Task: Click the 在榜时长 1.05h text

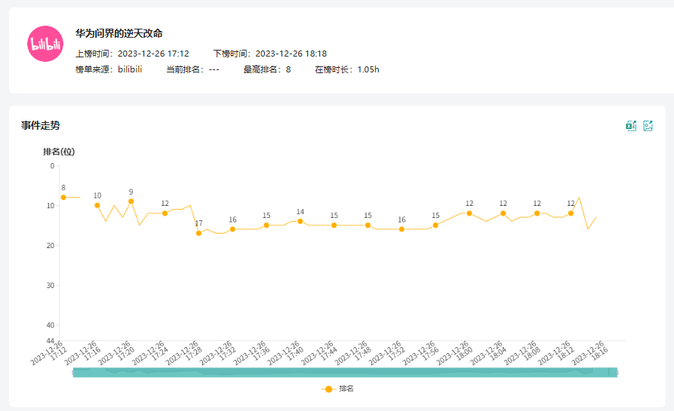Action: click(347, 69)
